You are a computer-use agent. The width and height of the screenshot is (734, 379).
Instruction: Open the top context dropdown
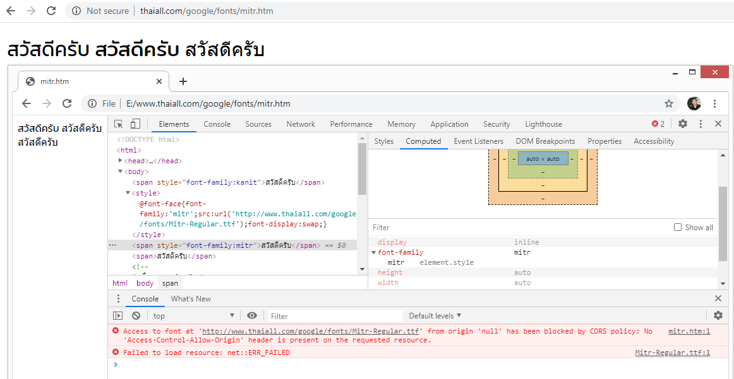click(x=193, y=316)
